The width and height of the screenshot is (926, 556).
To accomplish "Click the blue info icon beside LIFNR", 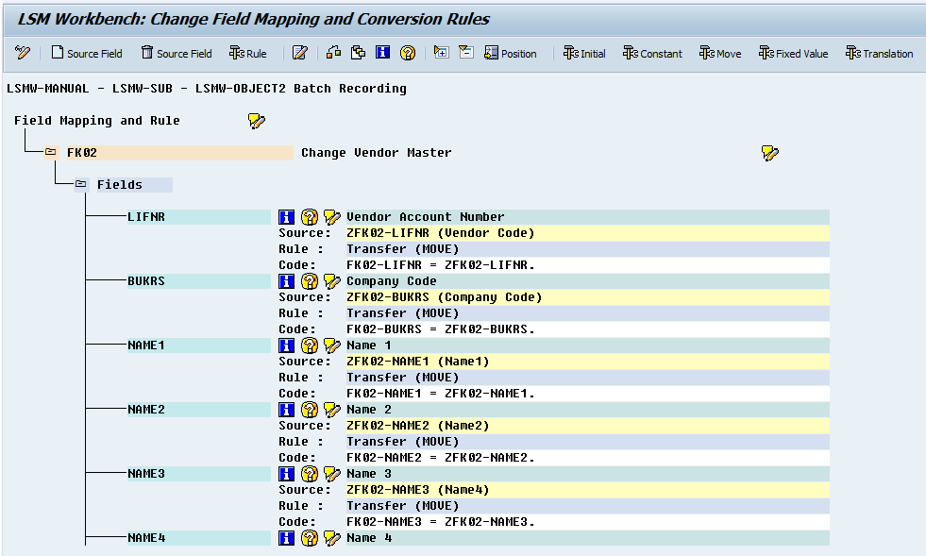I will pyautogui.click(x=286, y=217).
